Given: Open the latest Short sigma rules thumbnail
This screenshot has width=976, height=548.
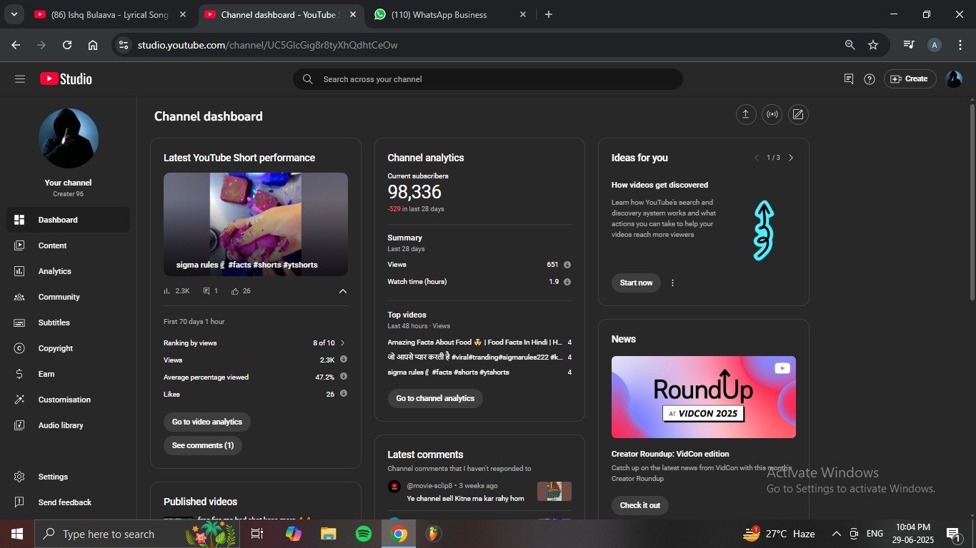Looking at the screenshot, I should click(256, 224).
